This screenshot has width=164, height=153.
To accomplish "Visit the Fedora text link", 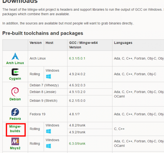I will 15,119.
